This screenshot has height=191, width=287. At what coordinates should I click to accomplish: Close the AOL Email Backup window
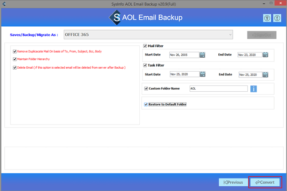tap(281, 3)
